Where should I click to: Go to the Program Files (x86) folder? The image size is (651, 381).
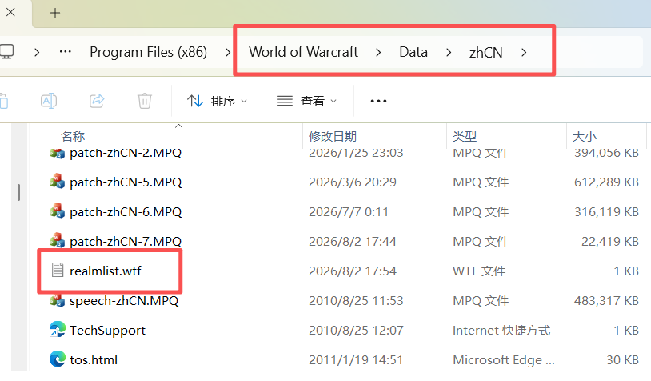[x=148, y=52]
